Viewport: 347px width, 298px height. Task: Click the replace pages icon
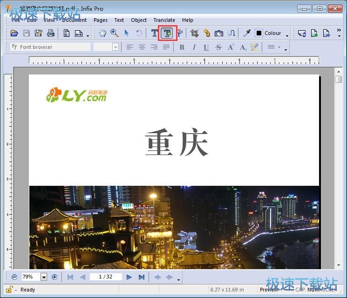pos(302,34)
